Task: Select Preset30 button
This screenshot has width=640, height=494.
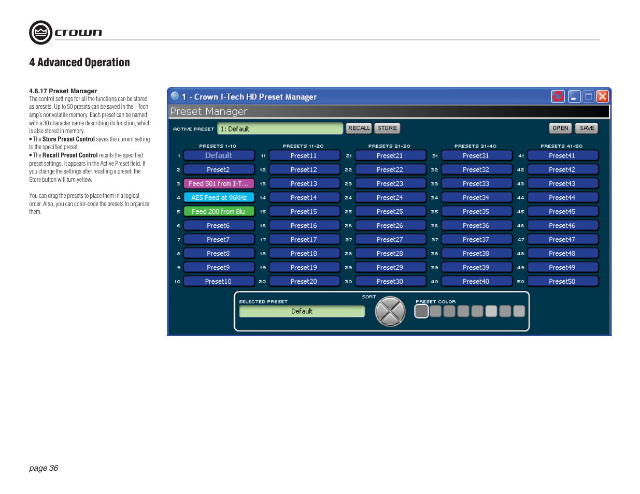Action: 390,281
